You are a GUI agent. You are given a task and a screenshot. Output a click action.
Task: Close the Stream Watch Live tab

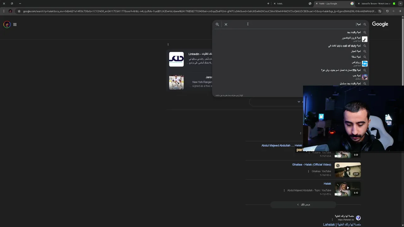[359, 3]
